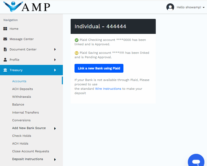Open the Wire Instructions link
Viewport: 207px width, 166px height.
click(108, 89)
